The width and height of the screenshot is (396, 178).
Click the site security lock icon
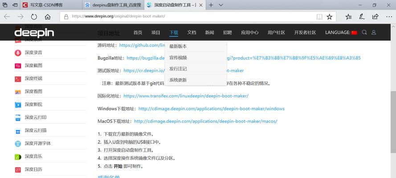(x=66, y=16)
